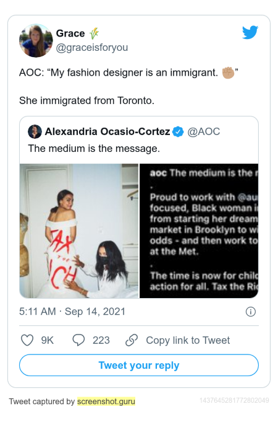This screenshot has height=422, width=278.
Task: Click the Twitter bird logo
Action: point(250,33)
